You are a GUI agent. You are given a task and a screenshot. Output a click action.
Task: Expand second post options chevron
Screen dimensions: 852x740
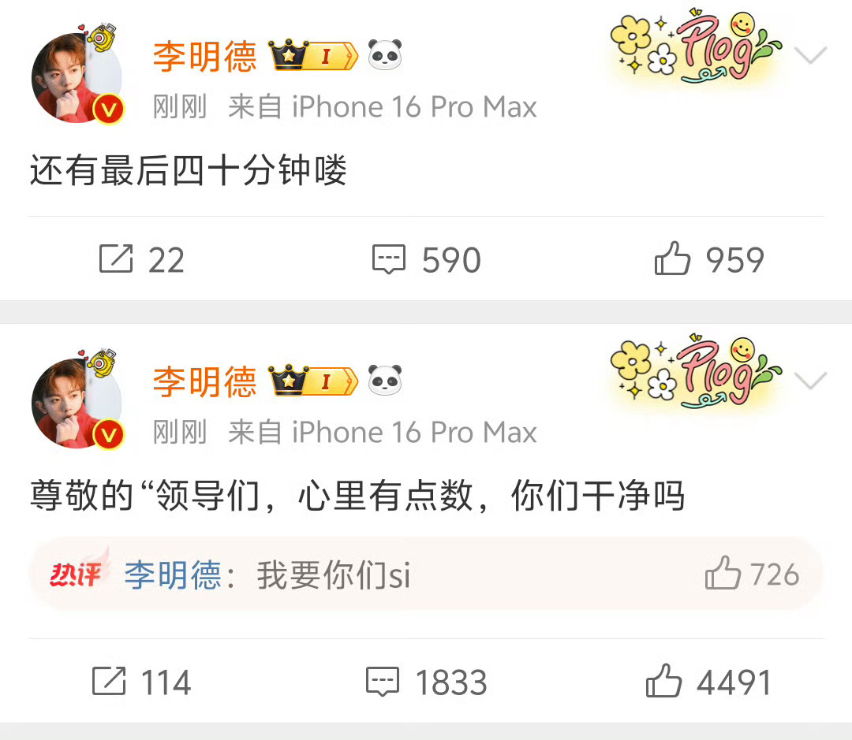810,381
